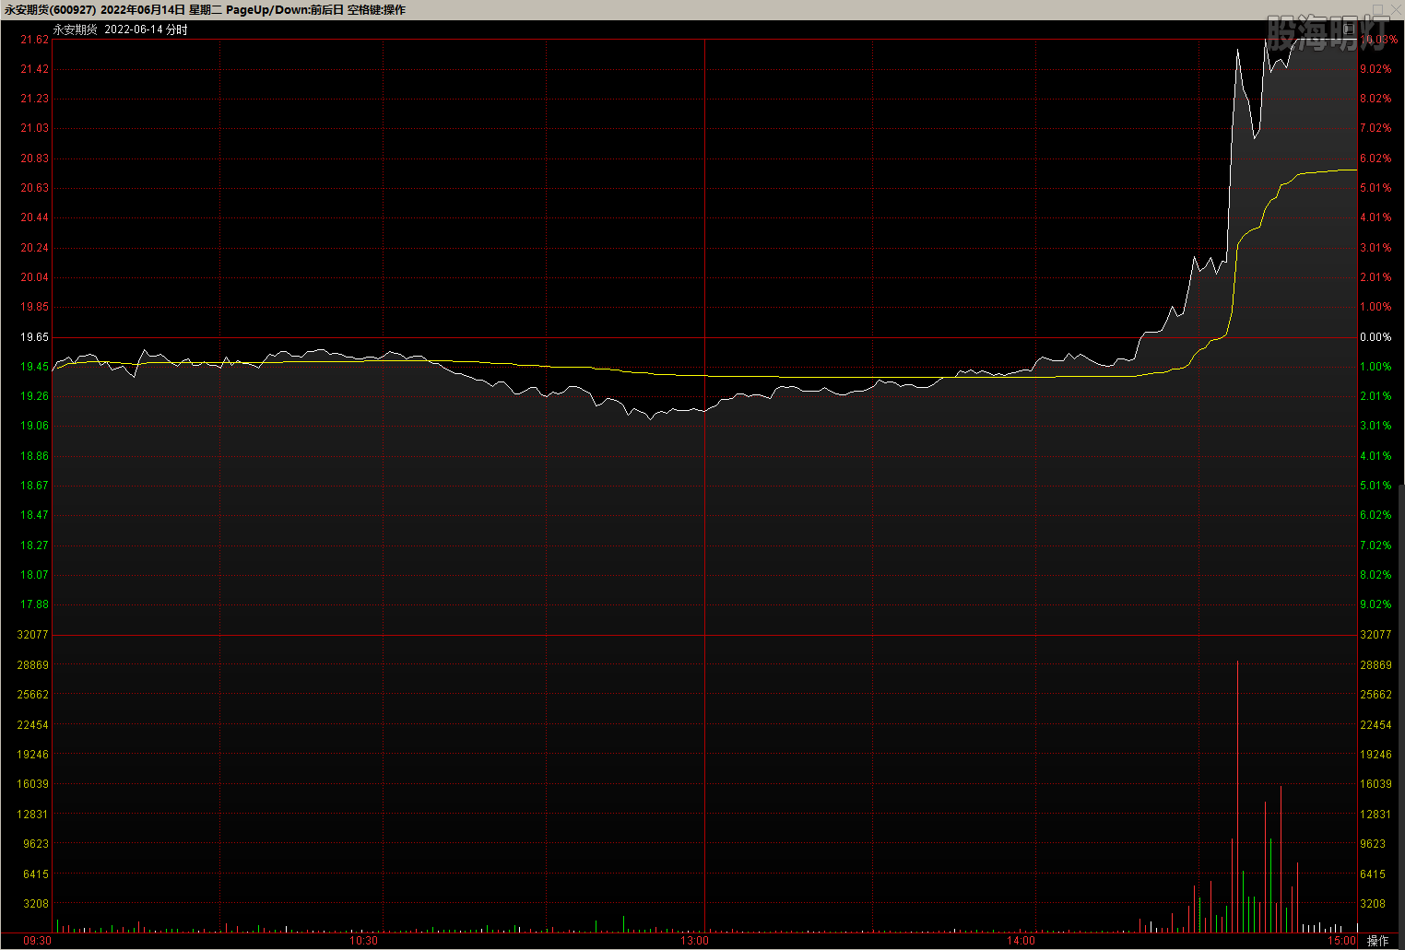Image resolution: width=1405 pixels, height=950 pixels.
Task: Click the 10.03% limit-up percentage label
Action: tap(1378, 40)
